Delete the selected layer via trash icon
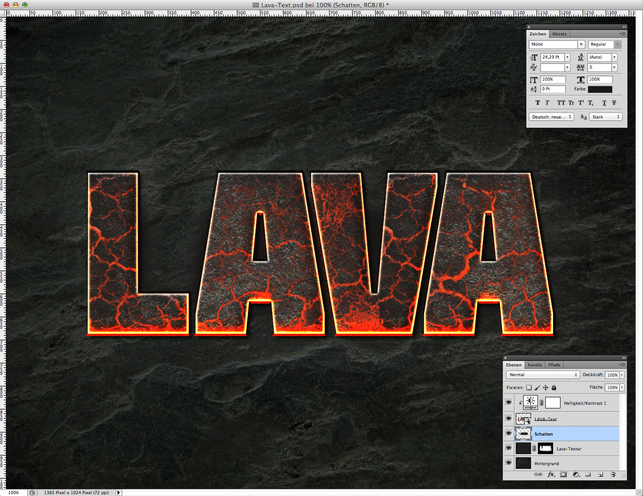The image size is (643, 496). (x=613, y=474)
